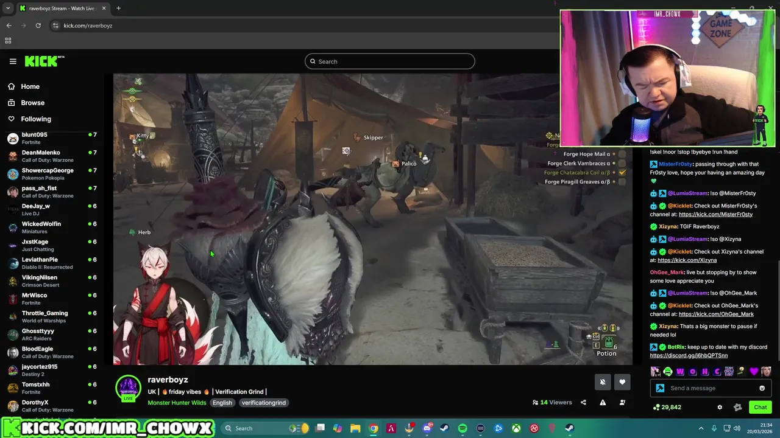Open the ShowercapGeorge channel in sidebar
Screen dimensions: 780x438
point(52,174)
